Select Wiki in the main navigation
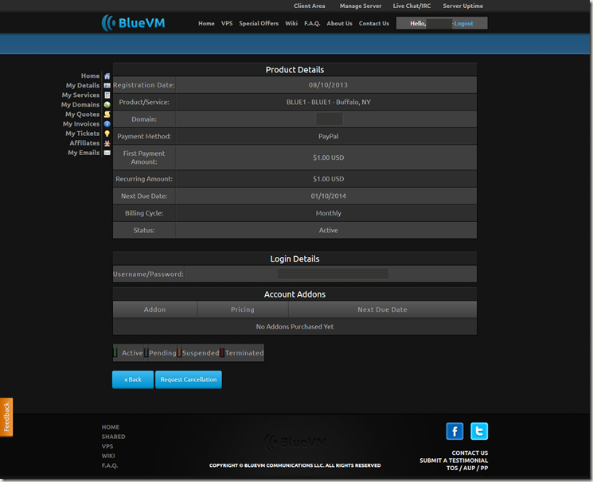Screen dimensions: 593x482 pos(291,23)
